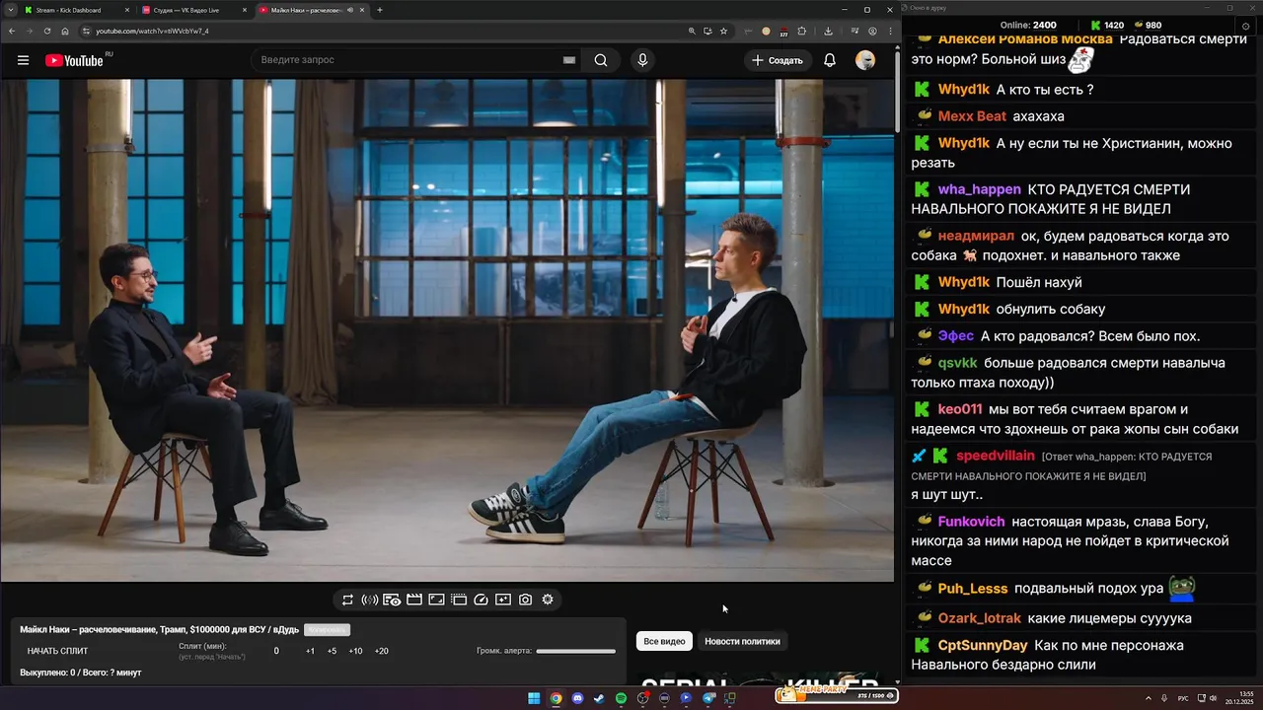Click the Копировать button next to the title
This screenshot has width=1263, height=710.
(327, 630)
